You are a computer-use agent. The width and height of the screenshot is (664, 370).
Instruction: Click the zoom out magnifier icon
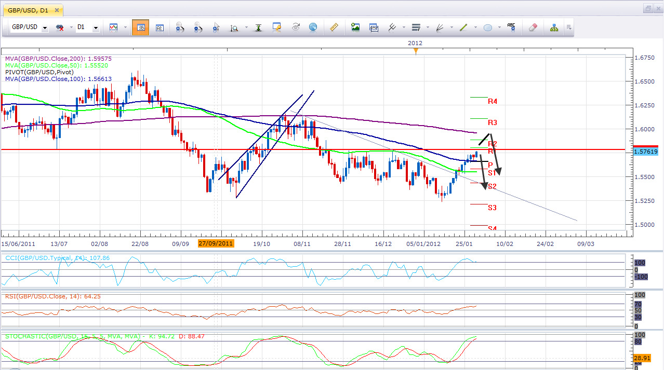[198, 28]
